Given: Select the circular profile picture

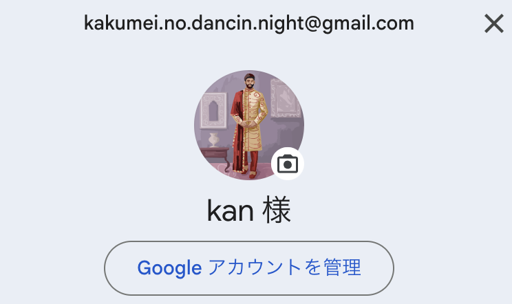Looking at the screenshot, I should click(249, 125).
